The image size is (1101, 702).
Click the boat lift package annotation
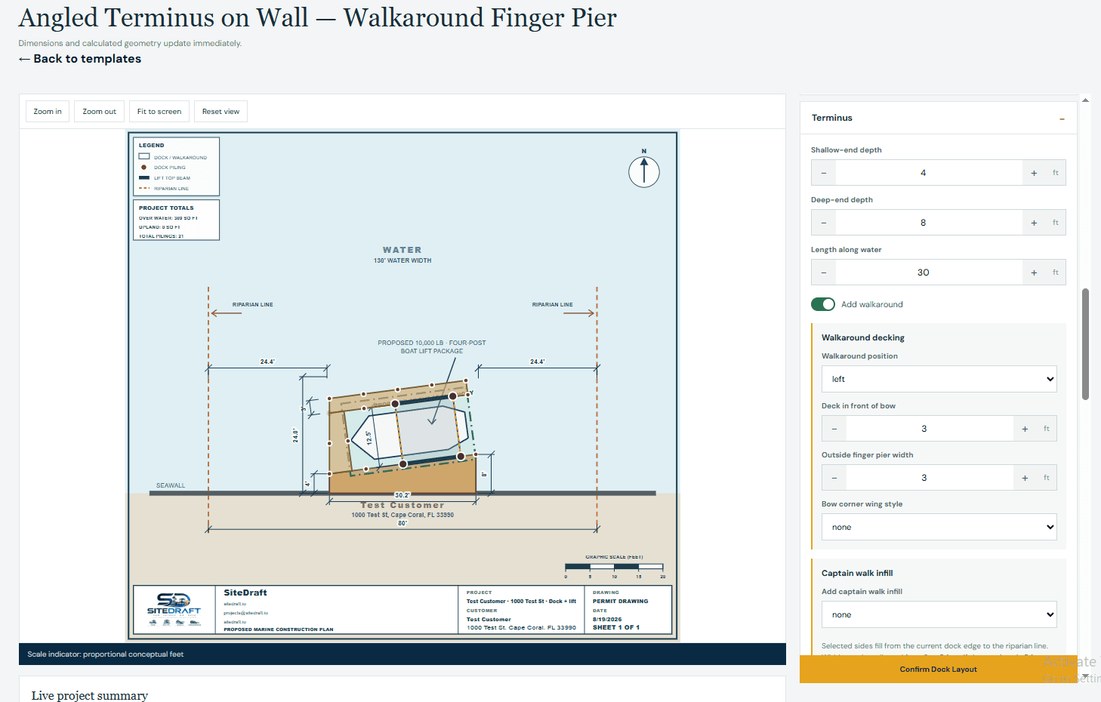pos(432,346)
